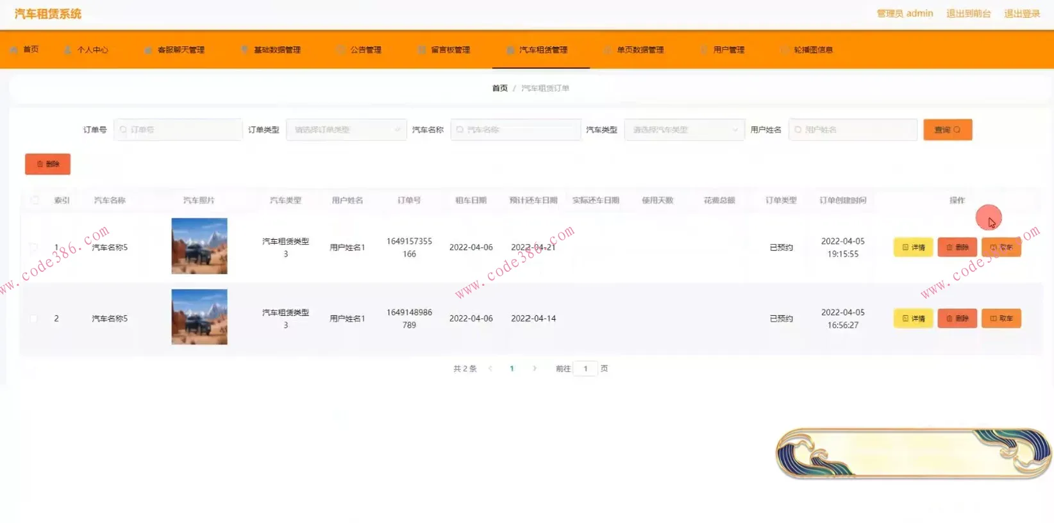
Task: Click 详情 button for the second order
Action: coord(913,319)
